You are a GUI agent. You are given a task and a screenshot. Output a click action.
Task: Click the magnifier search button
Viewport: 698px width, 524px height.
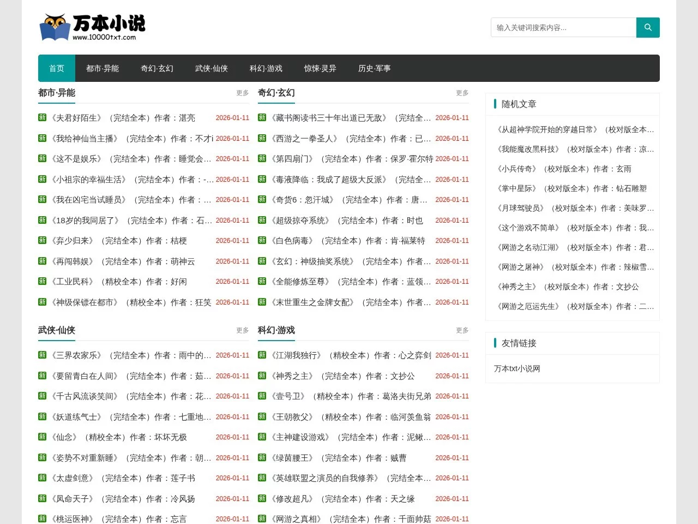click(x=648, y=27)
